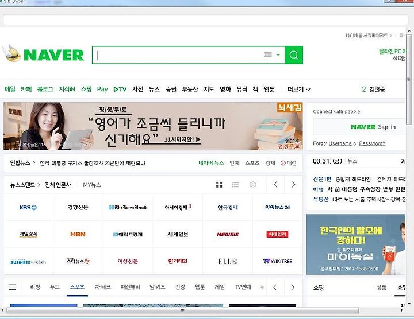Select the 푸드 topic tab

[55, 287]
